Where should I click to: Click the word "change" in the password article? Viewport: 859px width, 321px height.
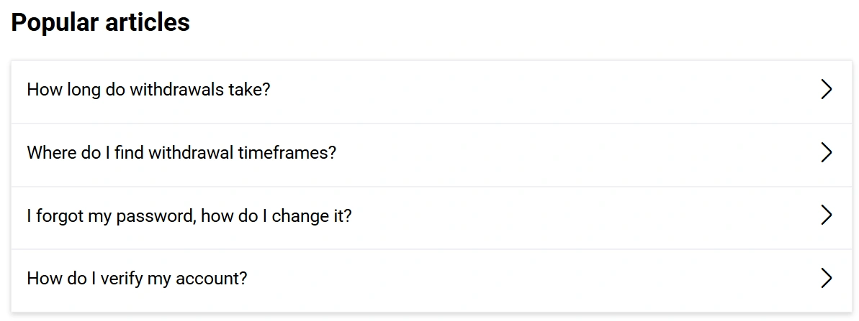(x=301, y=215)
